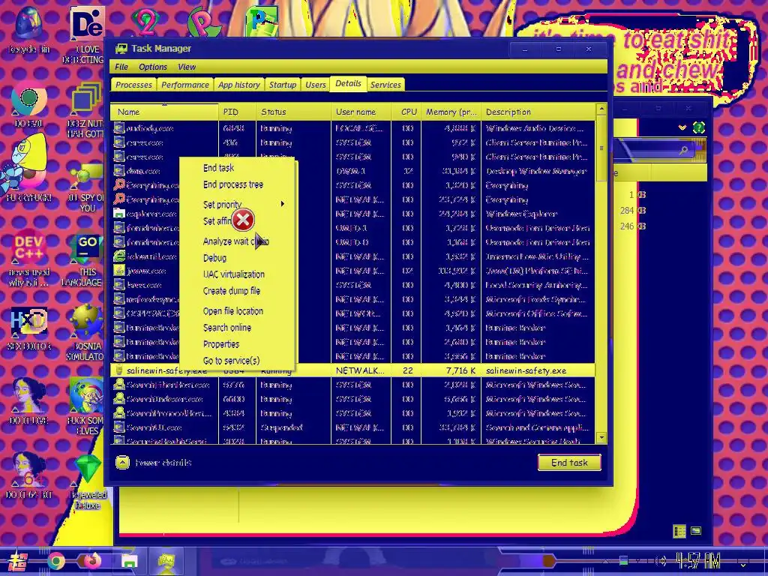The width and height of the screenshot is (768, 576).
Task: Switch to the Processes tab
Action: [133, 85]
